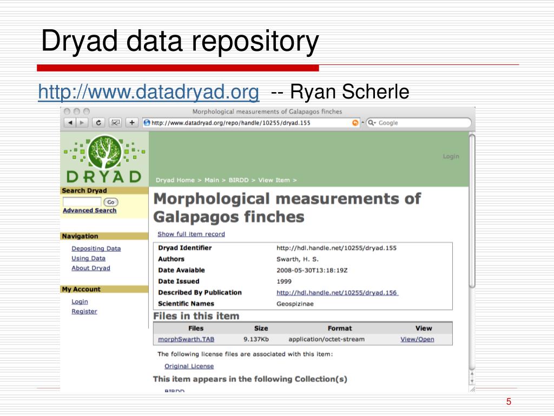This screenshot has height=416, width=554.
Task: Open the Described By Publication handle link
Action: tap(338, 293)
